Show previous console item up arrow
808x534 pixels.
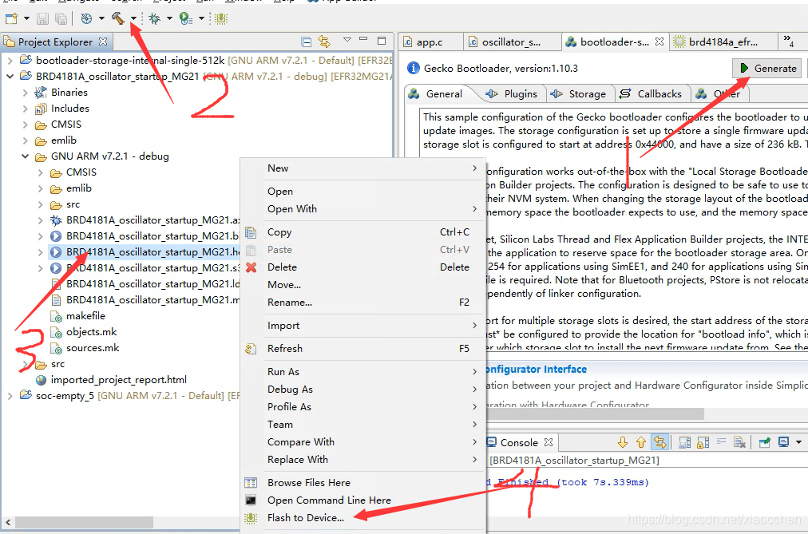pyautogui.click(x=641, y=442)
